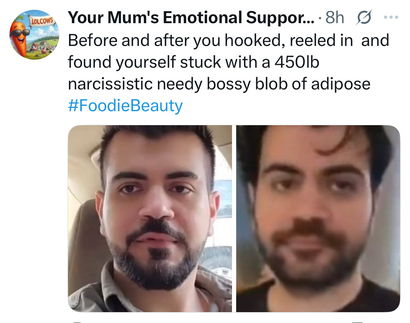The width and height of the screenshot is (410, 323).
Task: View the left photo of man in car
Action: click(150, 218)
